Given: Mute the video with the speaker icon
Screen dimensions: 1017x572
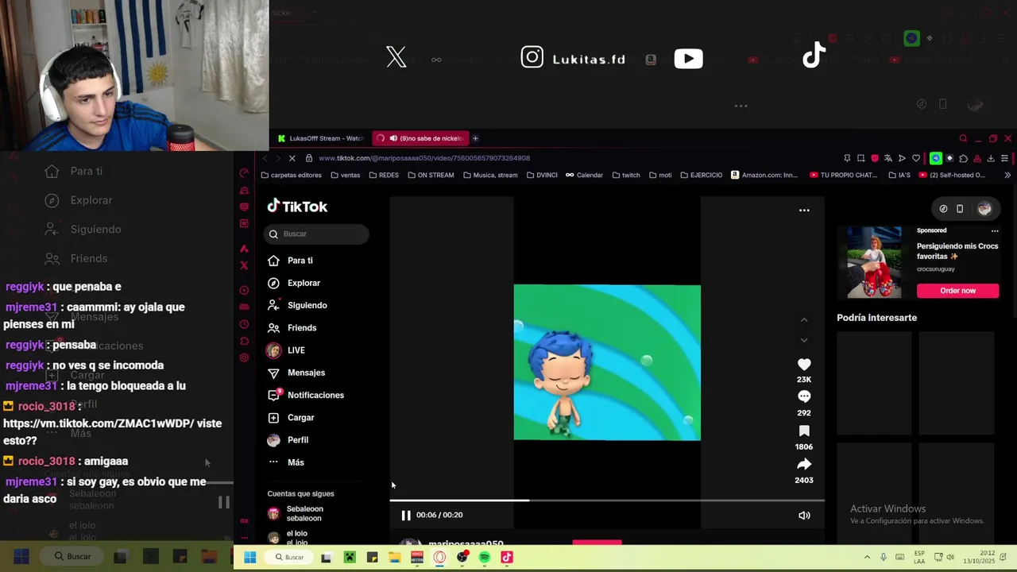Looking at the screenshot, I should [x=804, y=515].
